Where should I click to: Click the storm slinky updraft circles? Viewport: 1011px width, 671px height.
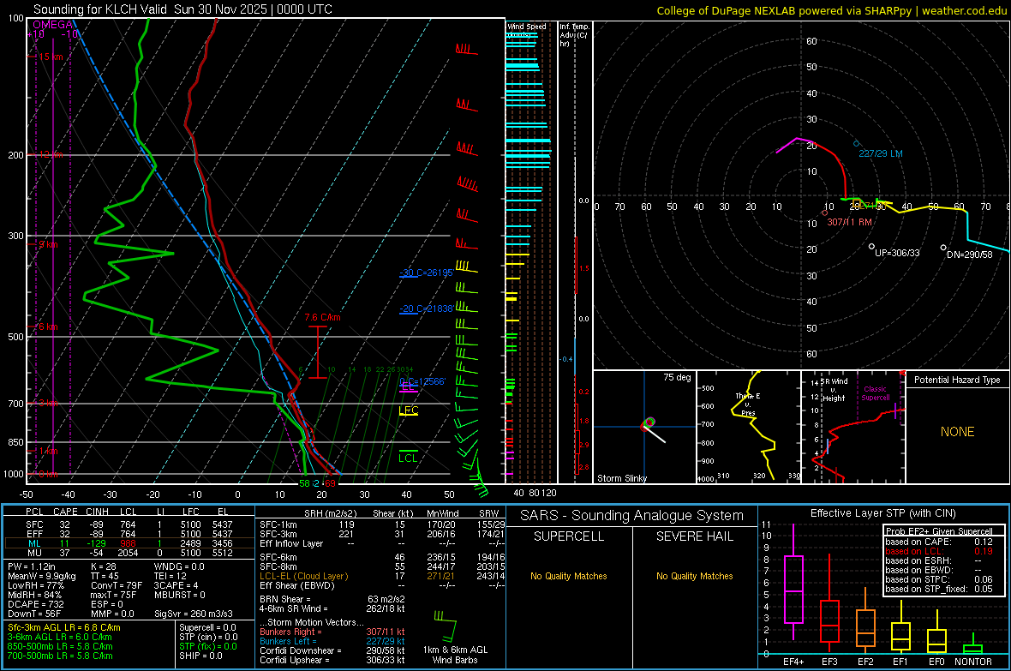pyautogui.click(x=649, y=423)
